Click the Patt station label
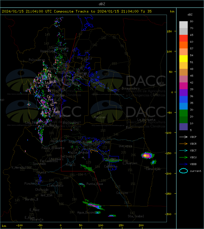This screenshot has width=204, height=229. [x=57, y=112]
